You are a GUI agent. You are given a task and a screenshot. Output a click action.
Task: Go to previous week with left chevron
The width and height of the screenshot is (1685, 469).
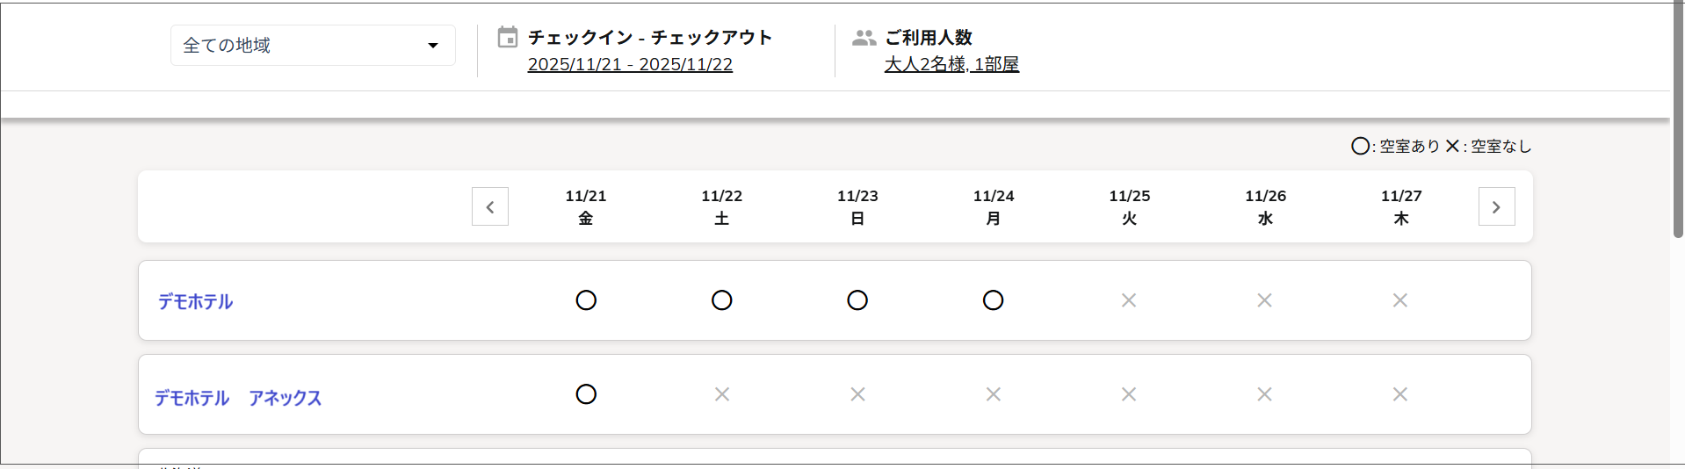click(x=490, y=207)
